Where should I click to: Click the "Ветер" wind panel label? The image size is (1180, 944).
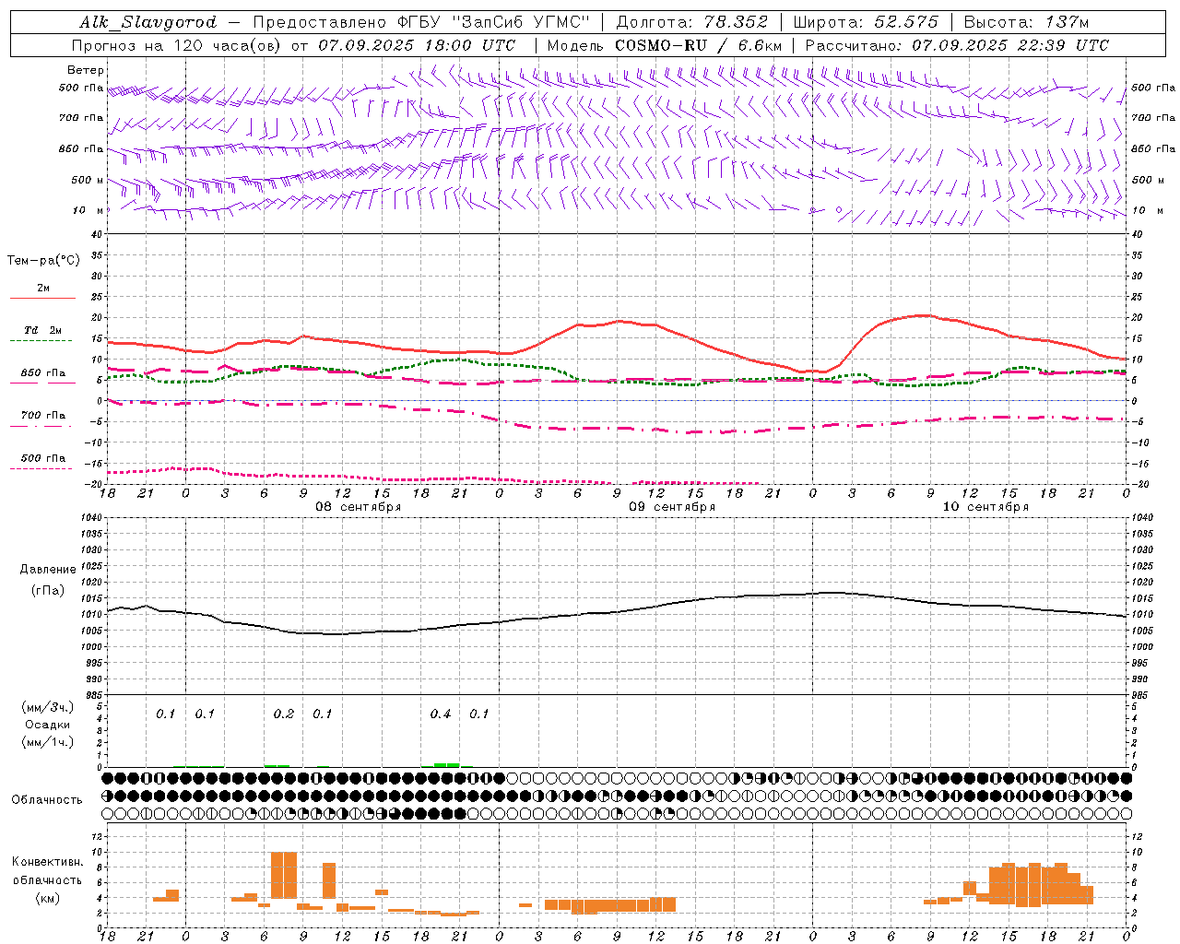(x=86, y=70)
